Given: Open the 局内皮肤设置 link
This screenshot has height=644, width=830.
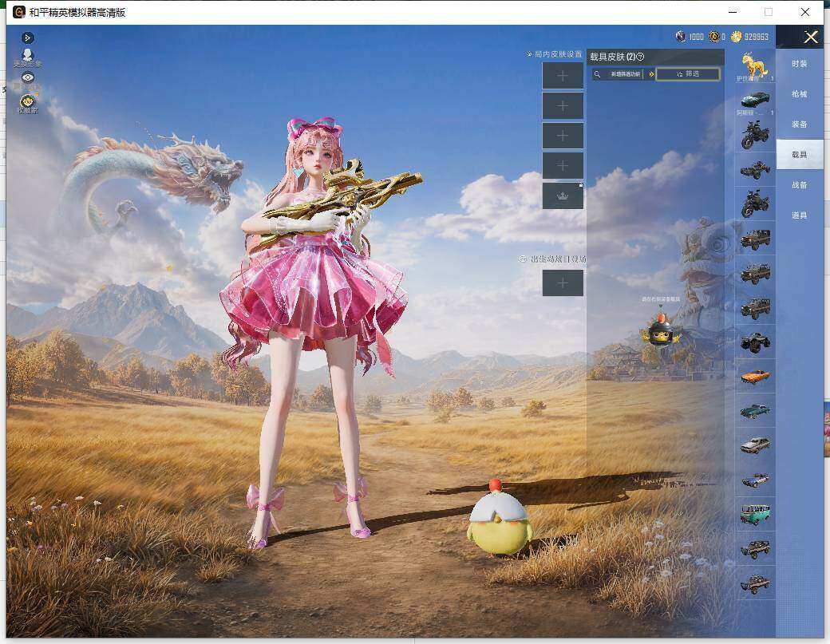Looking at the screenshot, I should point(554,54).
